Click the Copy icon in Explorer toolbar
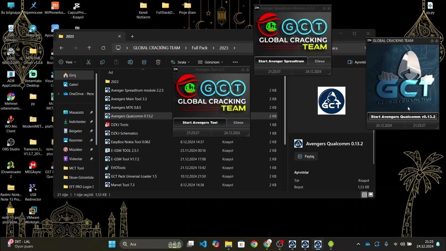446x251 pixels. 102,62
